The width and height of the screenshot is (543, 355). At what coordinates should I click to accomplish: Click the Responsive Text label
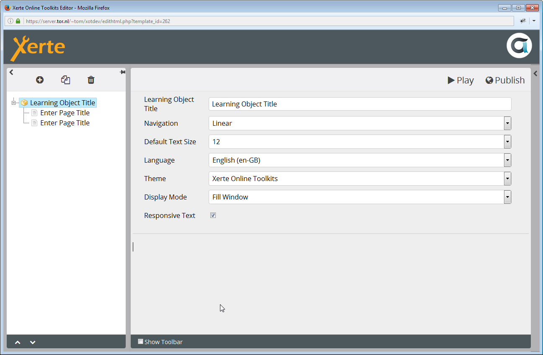click(x=170, y=215)
